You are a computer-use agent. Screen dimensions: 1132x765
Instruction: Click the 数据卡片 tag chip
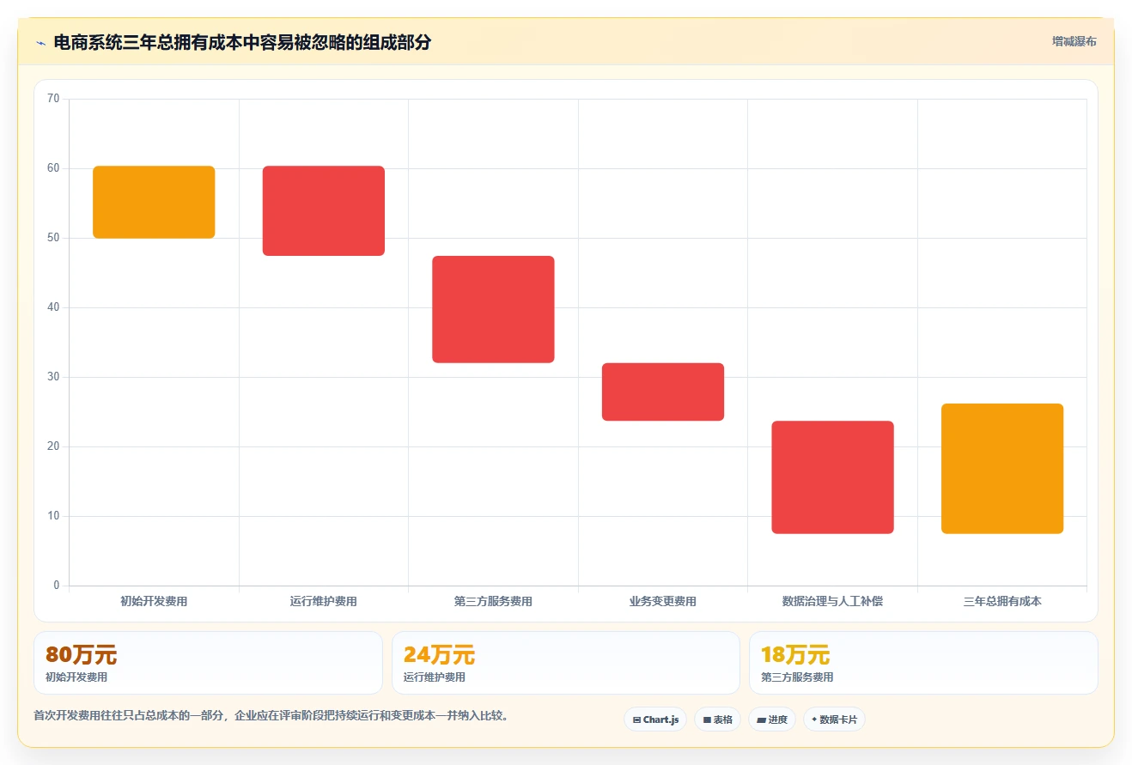tap(834, 719)
